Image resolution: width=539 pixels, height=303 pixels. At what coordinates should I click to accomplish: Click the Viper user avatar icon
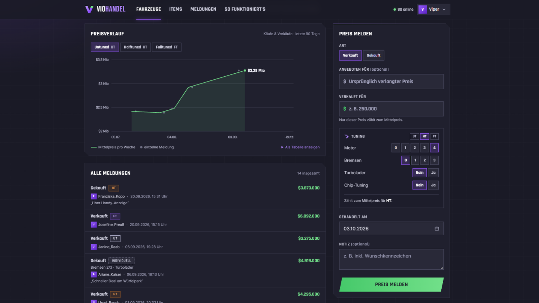422,9
